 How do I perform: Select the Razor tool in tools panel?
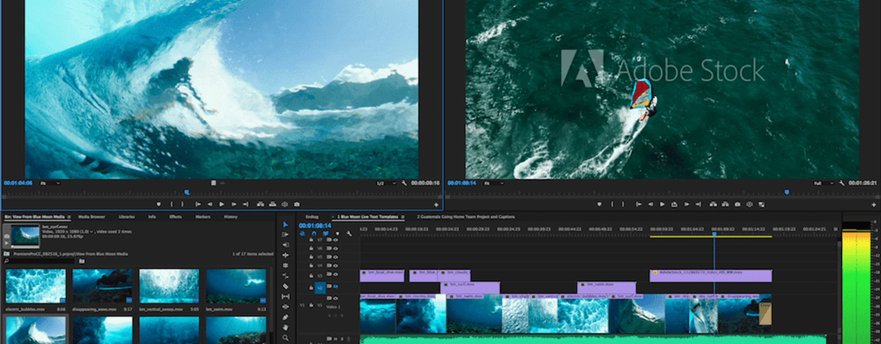(x=285, y=286)
